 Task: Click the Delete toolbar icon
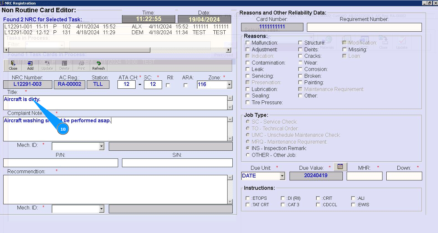coord(65,65)
